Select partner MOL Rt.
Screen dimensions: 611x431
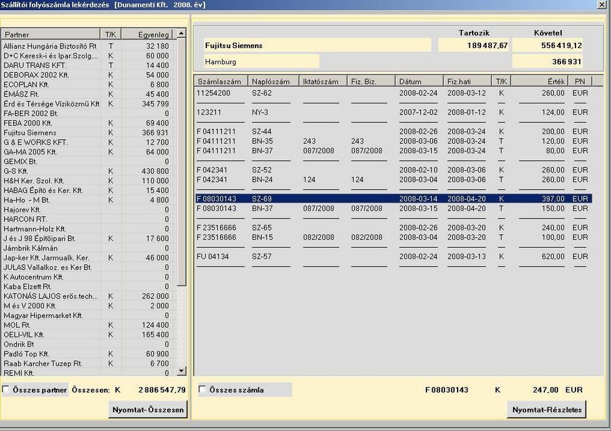(x=89, y=324)
